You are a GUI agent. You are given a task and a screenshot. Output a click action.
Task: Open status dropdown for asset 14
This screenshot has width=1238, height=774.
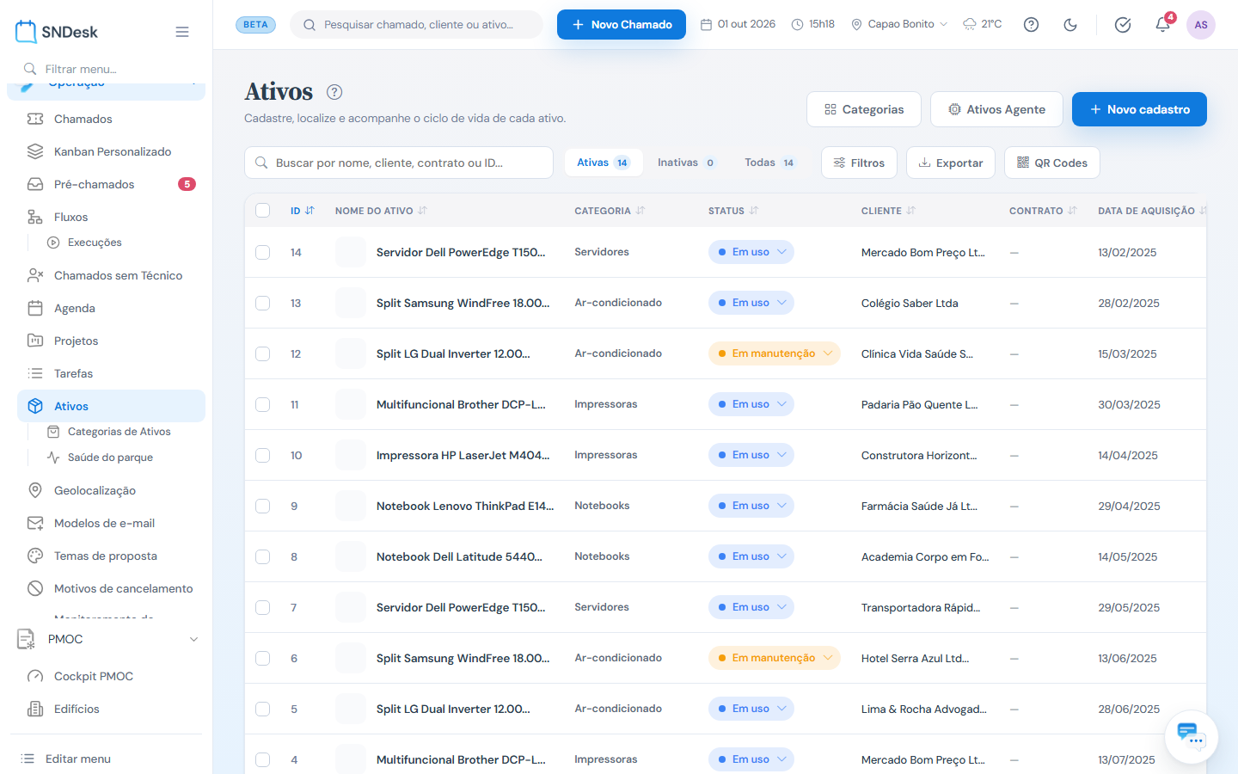pyautogui.click(x=751, y=252)
